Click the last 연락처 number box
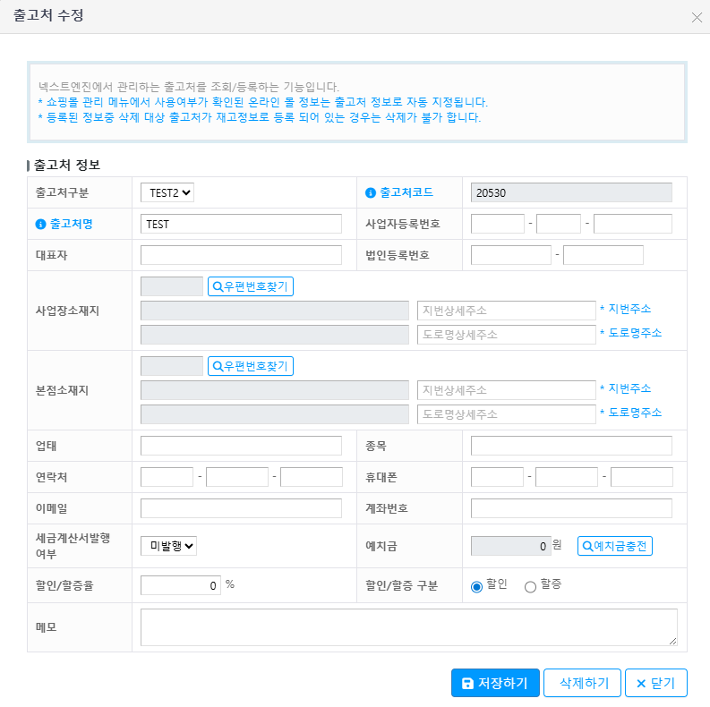Viewport: 710px width, 707px height. 311,477
